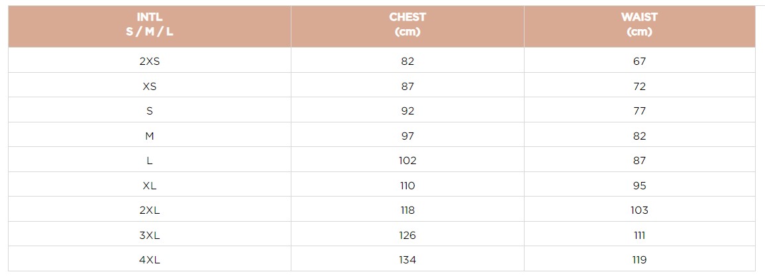This screenshot has width=765, height=276.
Task: Click the 2XL size label
Action: [150, 210]
